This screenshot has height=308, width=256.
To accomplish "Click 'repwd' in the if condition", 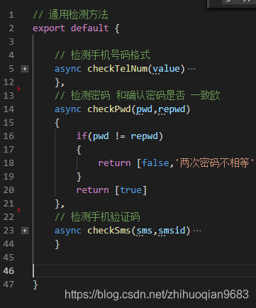I will click(145, 136).
